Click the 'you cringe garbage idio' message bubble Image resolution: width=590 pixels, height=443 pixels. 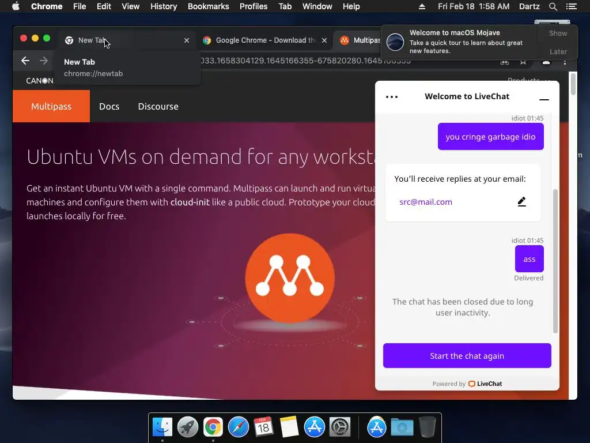tap(491, 136)
